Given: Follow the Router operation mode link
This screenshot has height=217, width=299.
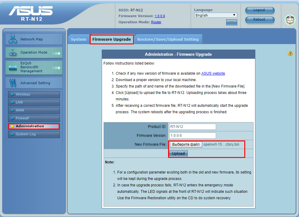Looking at the screenshot, I should pyautogui.click(x=156, y=22).
